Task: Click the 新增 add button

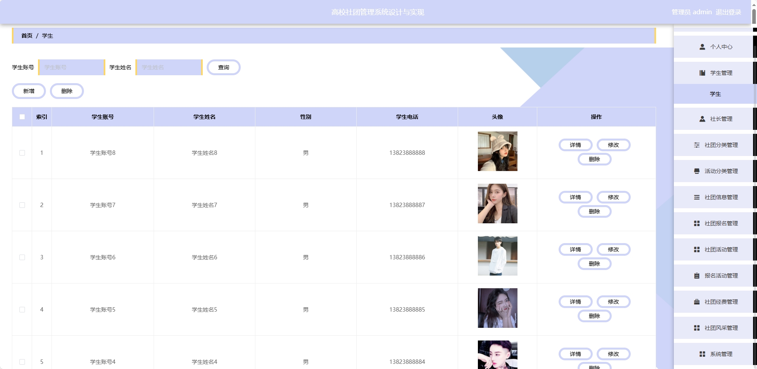Action: 29,91
